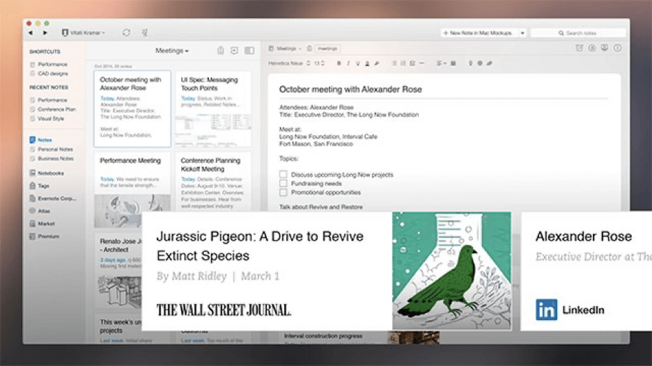Click the satellite activity icon in toolbar

coord(145,33)
